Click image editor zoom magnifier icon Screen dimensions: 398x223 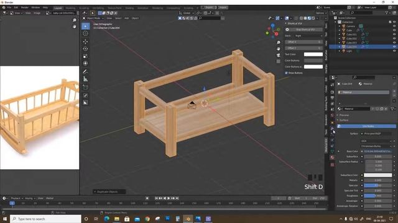(x=75, y=20)
